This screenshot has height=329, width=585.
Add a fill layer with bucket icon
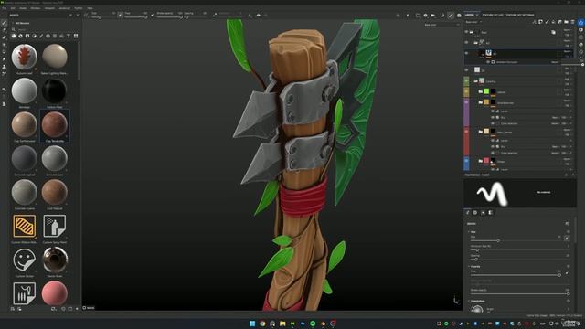[x=553, y=22]
